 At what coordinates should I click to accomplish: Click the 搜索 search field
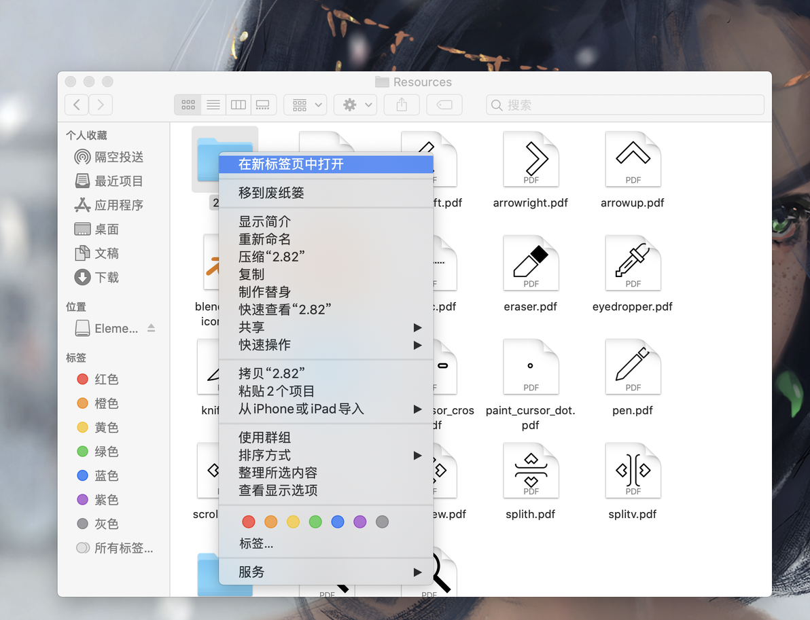tap(625, 105)
